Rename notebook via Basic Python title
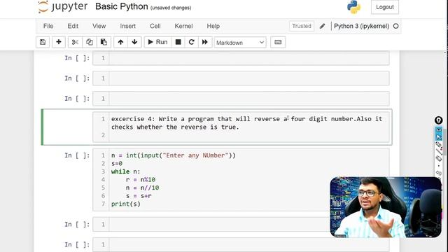The width and height of the screenshot is (448, 252). pos(121,6)
